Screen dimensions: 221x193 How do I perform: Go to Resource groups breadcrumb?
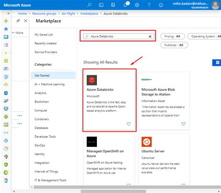point(44,14)
